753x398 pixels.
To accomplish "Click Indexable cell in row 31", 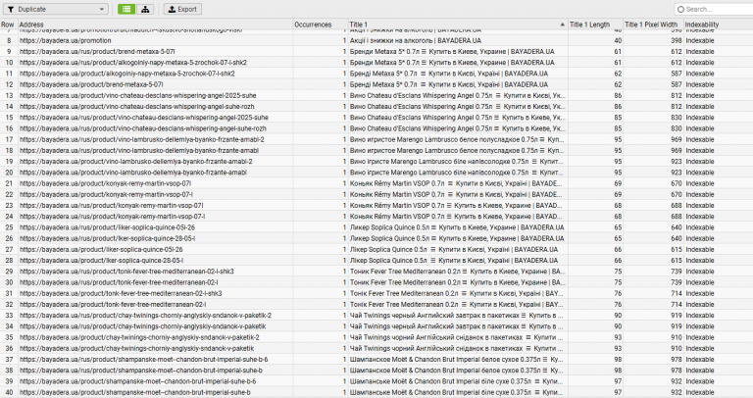I will pyautogui.click(x=700, y=293).
